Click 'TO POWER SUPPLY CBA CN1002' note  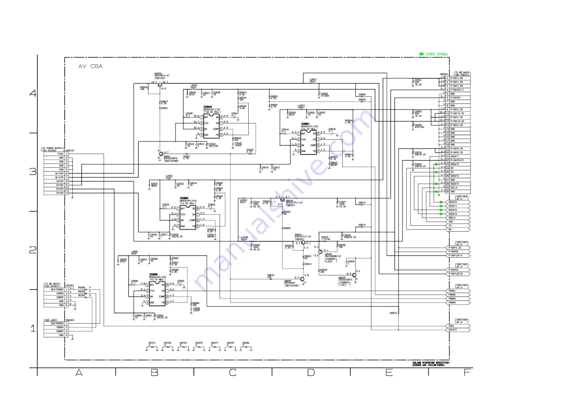click(x=53, y=149)
